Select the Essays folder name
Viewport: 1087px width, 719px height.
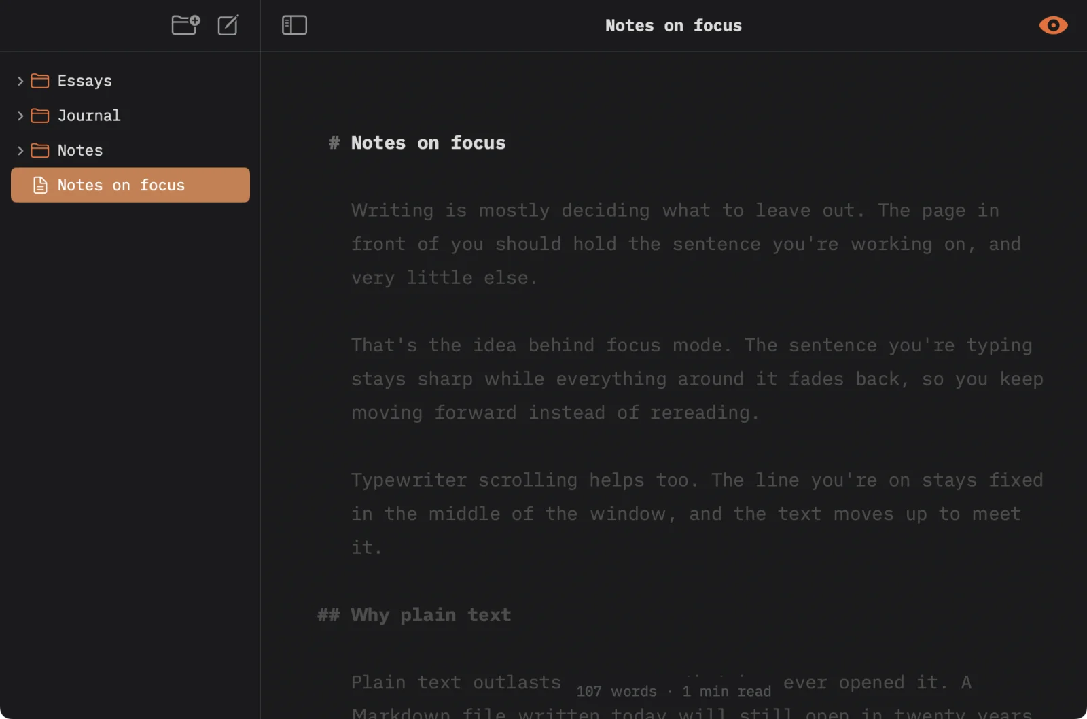coord(84,81)
